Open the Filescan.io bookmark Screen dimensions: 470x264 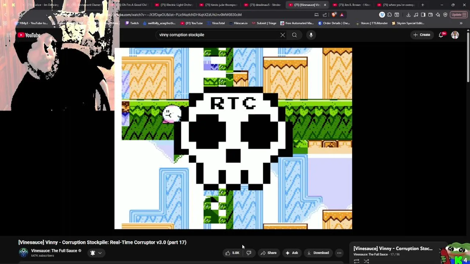tap(238, 23)
